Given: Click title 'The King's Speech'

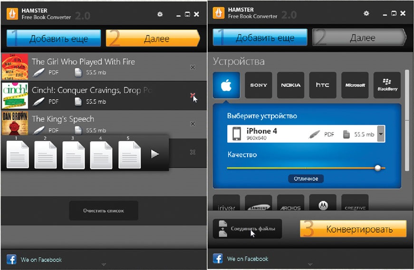Looking at the screenshot, I should (63, 119).
